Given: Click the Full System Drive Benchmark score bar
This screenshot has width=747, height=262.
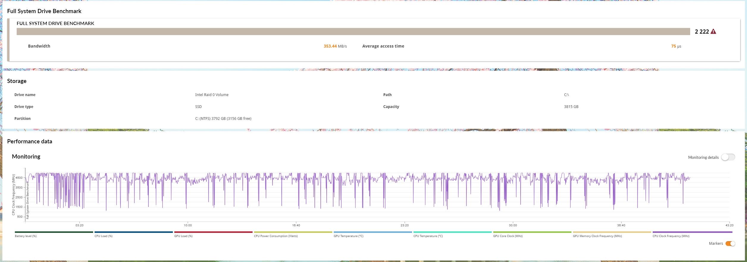Looking at the screenshot, I should pos(353,32).
